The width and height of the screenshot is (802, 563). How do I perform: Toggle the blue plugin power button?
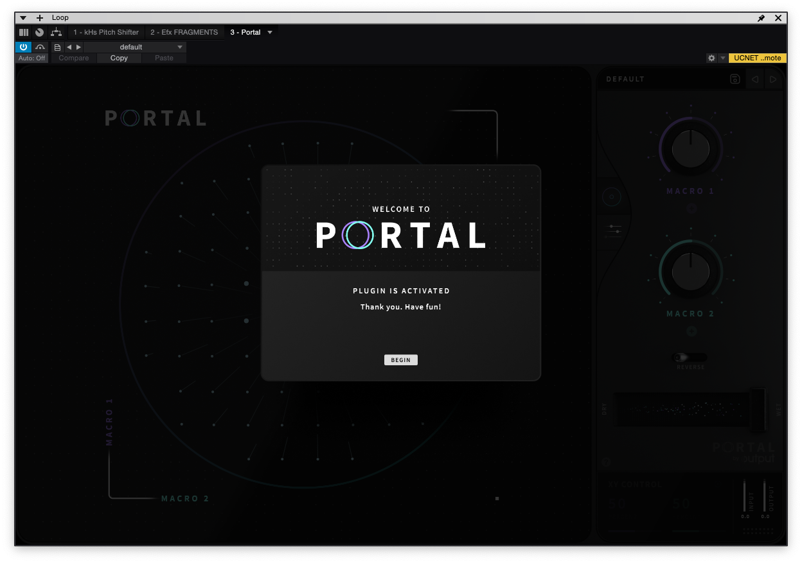point(23,47)
